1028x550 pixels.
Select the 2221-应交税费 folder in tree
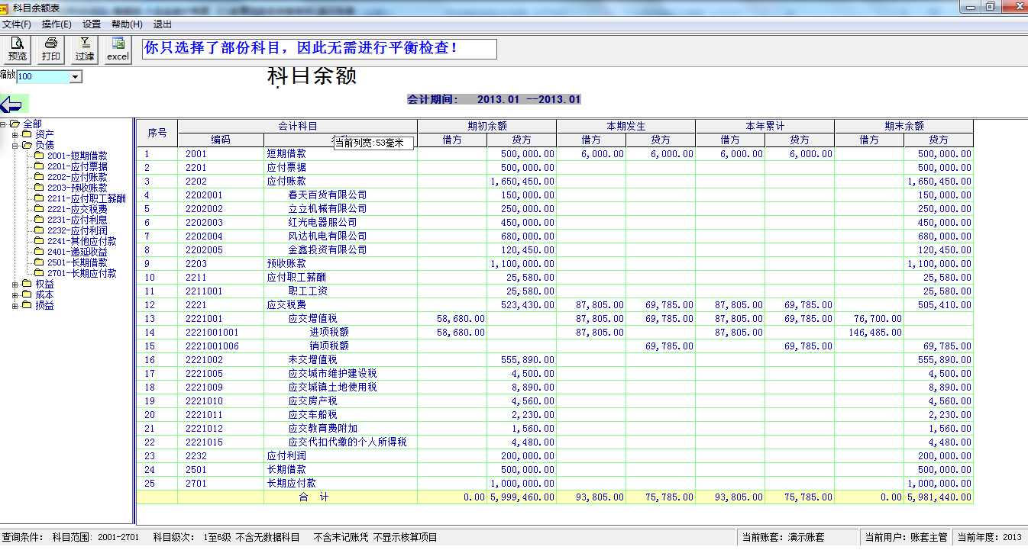[76, 209]
